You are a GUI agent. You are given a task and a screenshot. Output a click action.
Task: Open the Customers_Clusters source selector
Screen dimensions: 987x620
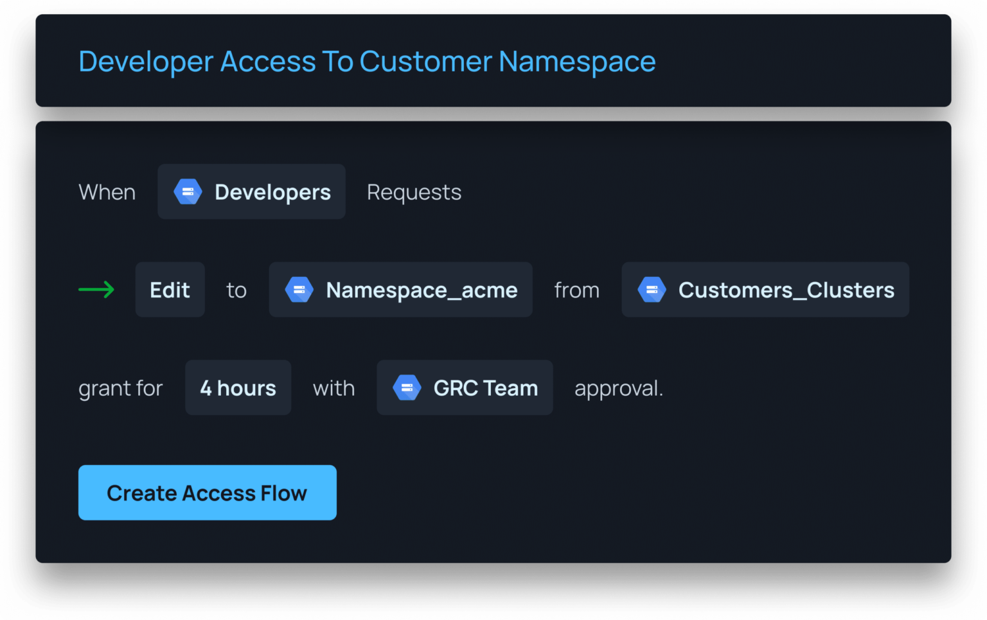pyautogui.click(x=765, y=290)
